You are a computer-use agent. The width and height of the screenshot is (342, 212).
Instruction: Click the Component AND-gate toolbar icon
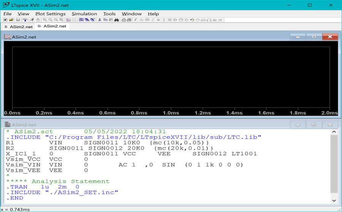pyautogui.click(x=175, y=20)
